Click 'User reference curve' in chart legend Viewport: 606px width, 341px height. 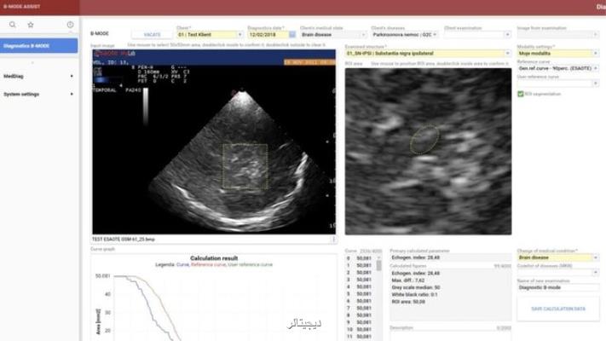[250, 264]
